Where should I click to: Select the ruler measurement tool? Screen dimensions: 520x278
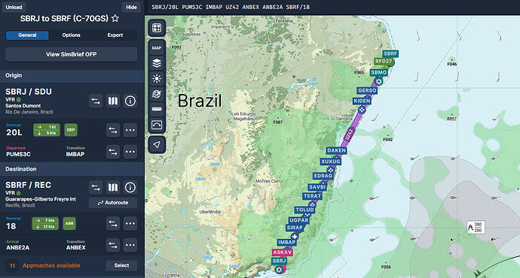pyautogui.click(x=157, y=109)
